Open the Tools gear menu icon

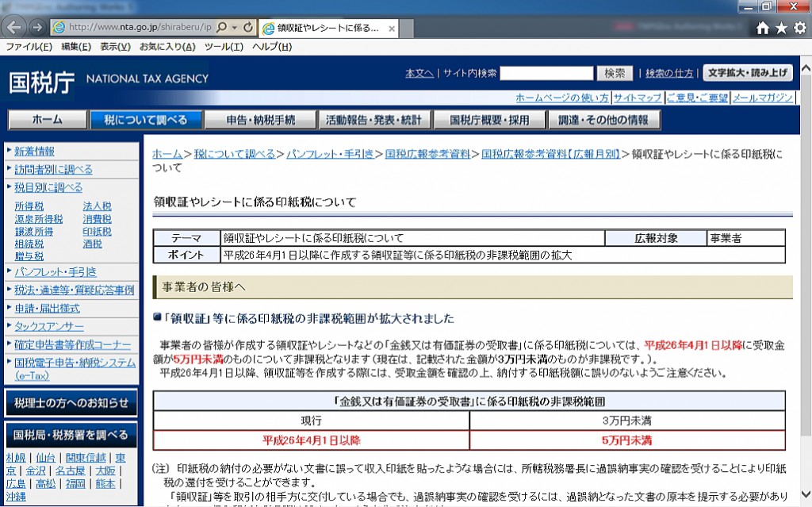pos(799,28)
